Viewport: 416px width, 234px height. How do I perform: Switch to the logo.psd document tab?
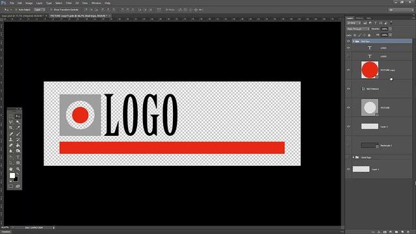pyautogui.click(x=23, y=16)
